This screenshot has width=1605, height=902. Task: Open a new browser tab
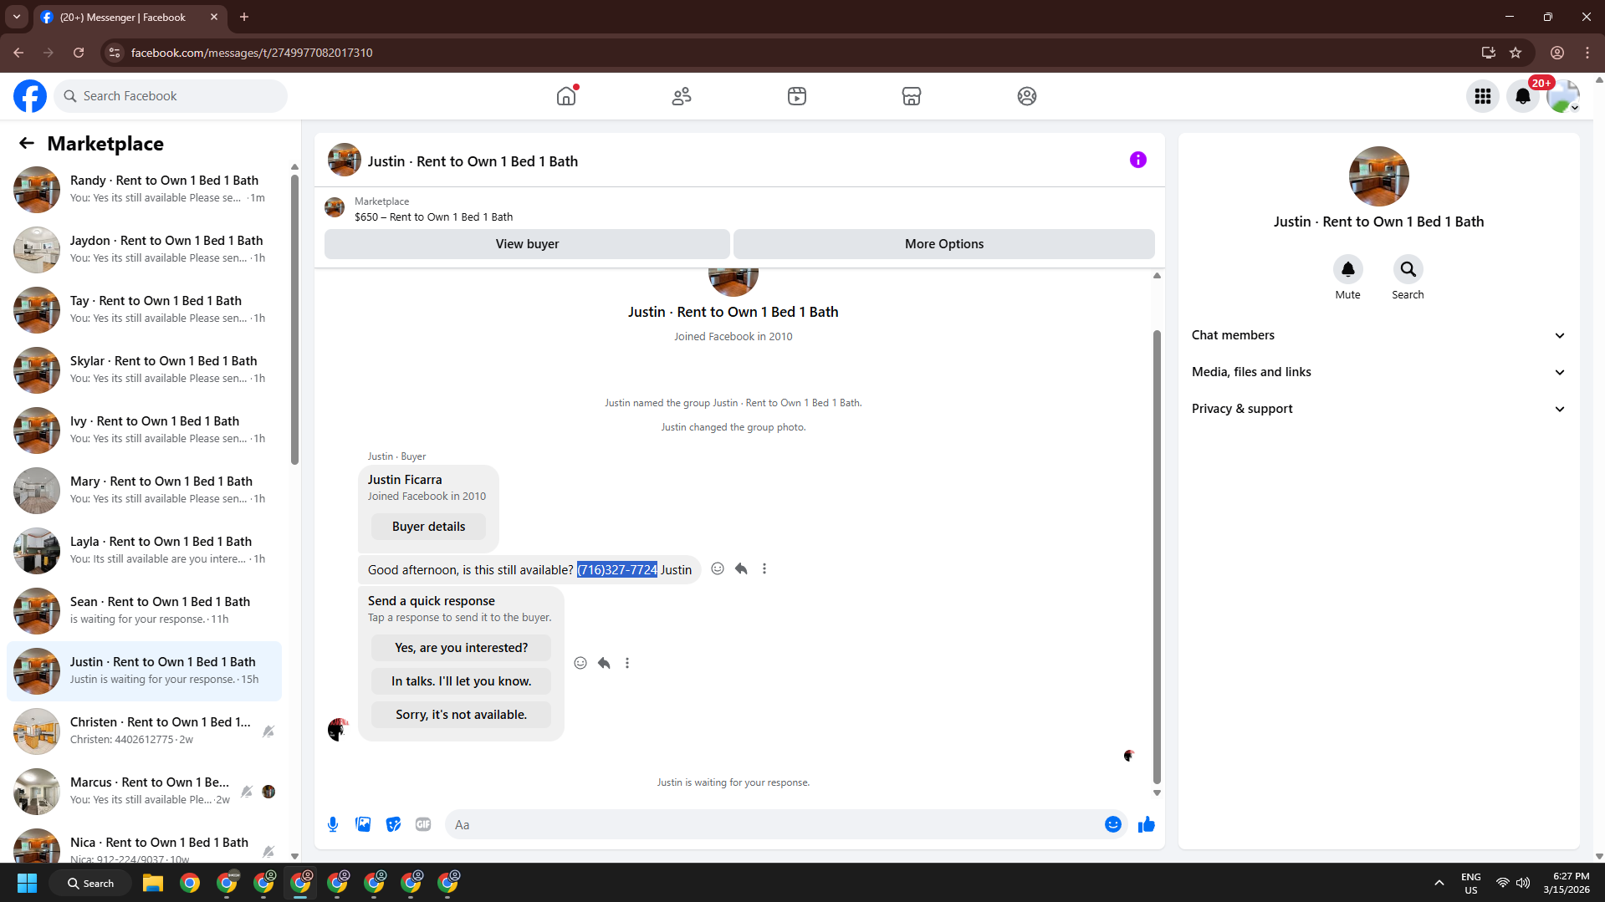pos(244,17)
